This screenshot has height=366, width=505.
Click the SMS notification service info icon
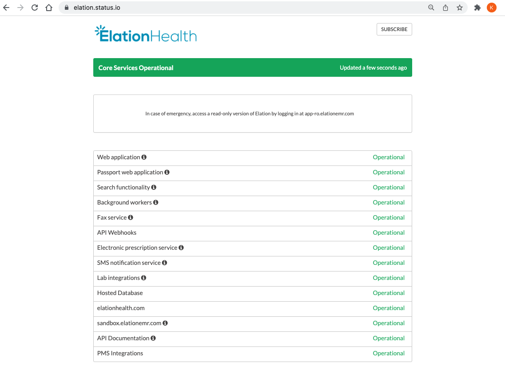click(x=164, y=262)
